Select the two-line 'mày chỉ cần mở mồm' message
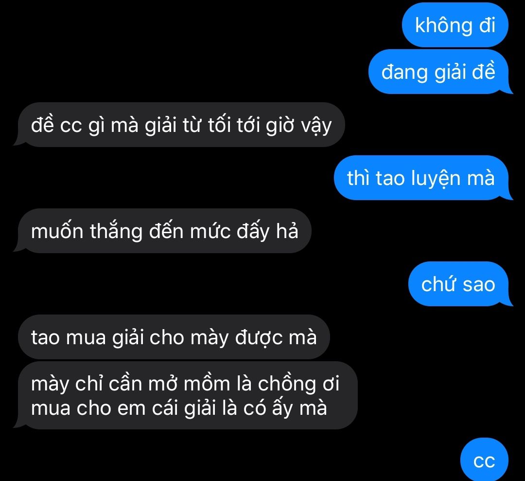525x481 pixels. click(186, 395)
